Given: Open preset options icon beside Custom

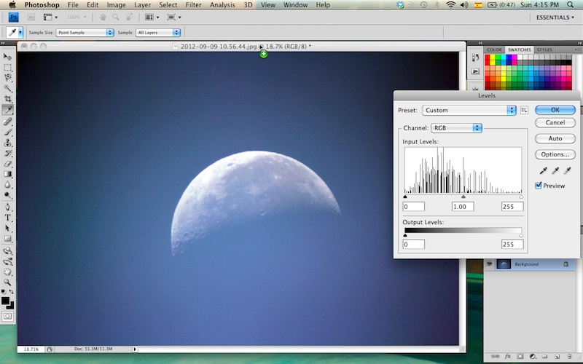Looking at the screenshot, I should (523, 111).
